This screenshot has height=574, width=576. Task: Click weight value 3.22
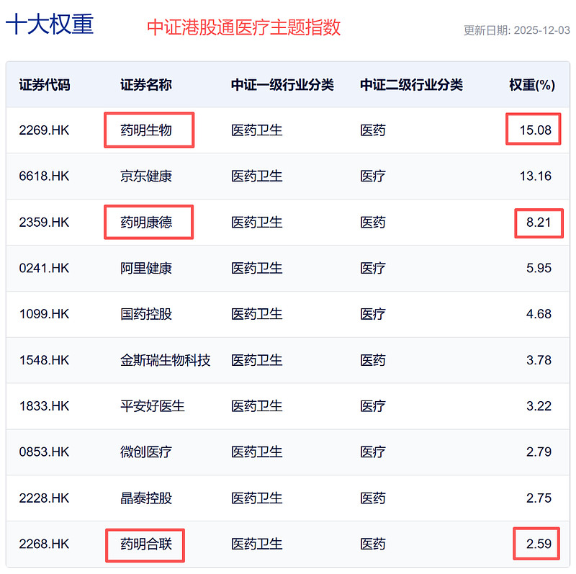[539, 406]
